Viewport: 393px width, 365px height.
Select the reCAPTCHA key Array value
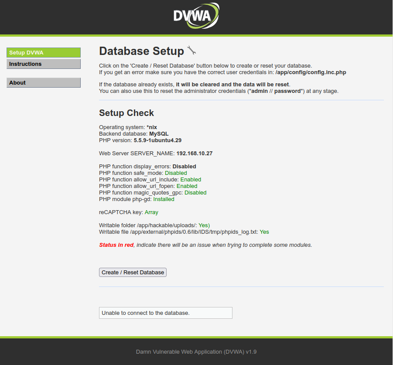point(151,212)
